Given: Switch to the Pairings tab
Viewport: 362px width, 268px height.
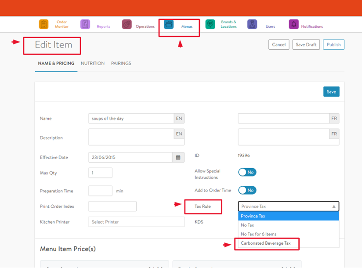Looking at the screenshot, I should [x=121, y=63].
